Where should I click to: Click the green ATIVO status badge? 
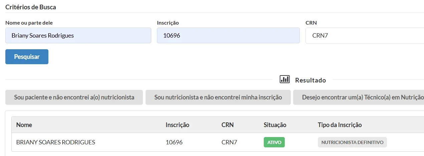274,142
